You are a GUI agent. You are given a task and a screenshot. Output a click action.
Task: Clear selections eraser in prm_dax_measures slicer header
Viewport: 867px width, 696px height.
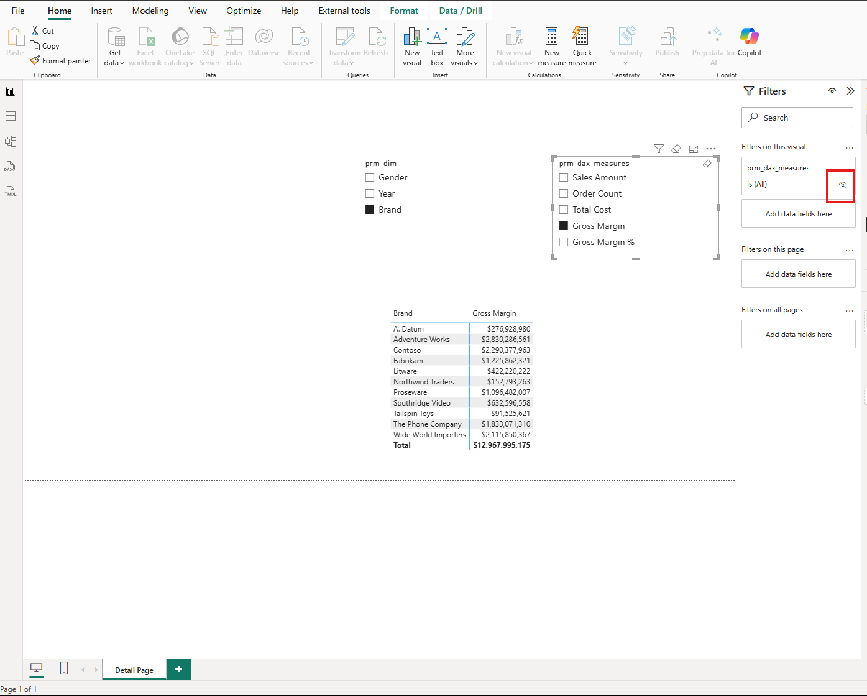(x=707, y=164)
